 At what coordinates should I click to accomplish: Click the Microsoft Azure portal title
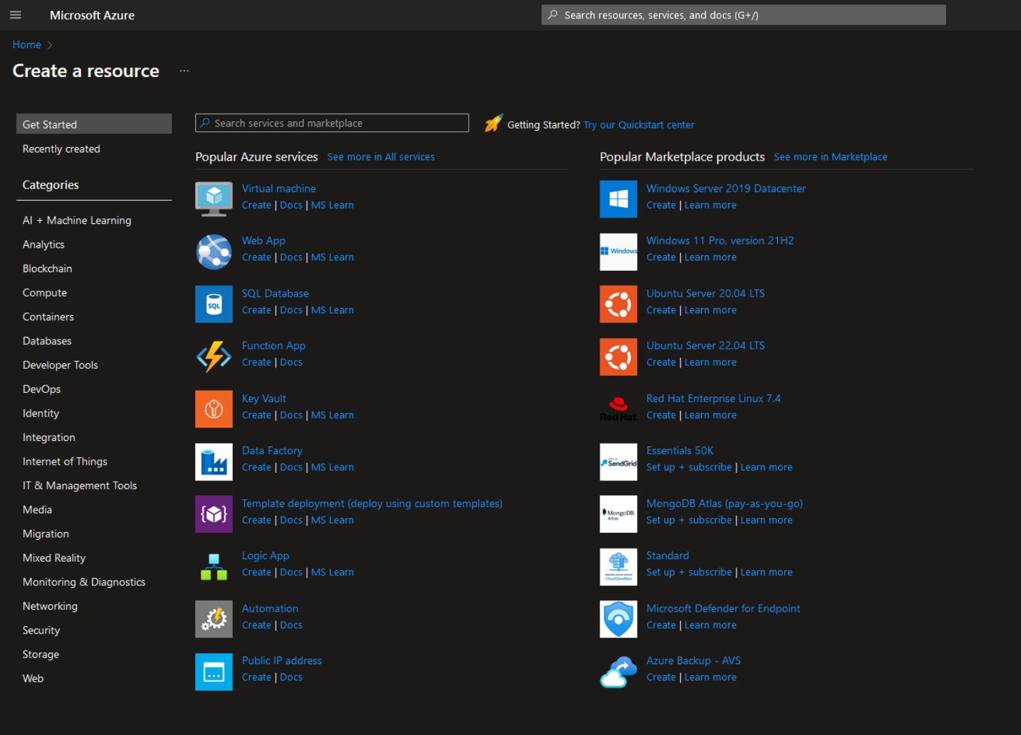click(92, 15)
